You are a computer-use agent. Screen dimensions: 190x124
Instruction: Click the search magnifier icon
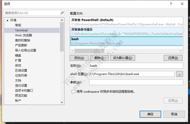pos(62,13)
